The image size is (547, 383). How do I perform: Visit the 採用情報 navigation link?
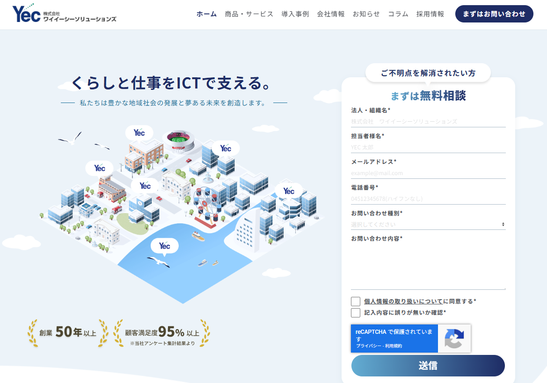(430, 14)
